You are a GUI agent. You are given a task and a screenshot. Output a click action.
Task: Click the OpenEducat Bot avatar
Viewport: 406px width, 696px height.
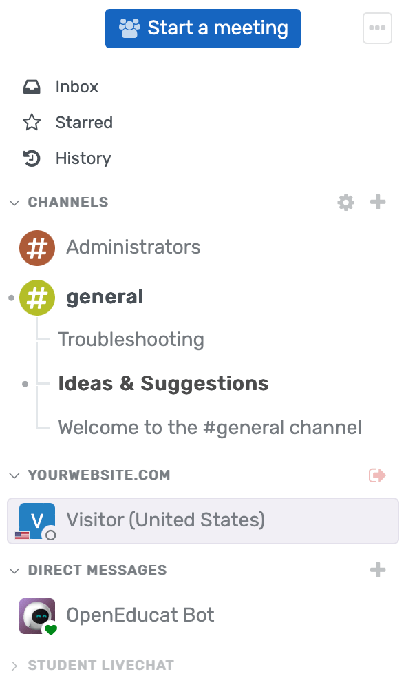(37, 615)
